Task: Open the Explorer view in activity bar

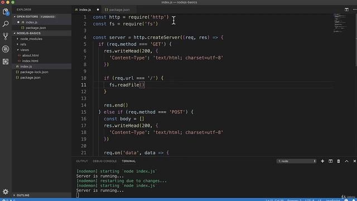Action: tap(6, 11)
